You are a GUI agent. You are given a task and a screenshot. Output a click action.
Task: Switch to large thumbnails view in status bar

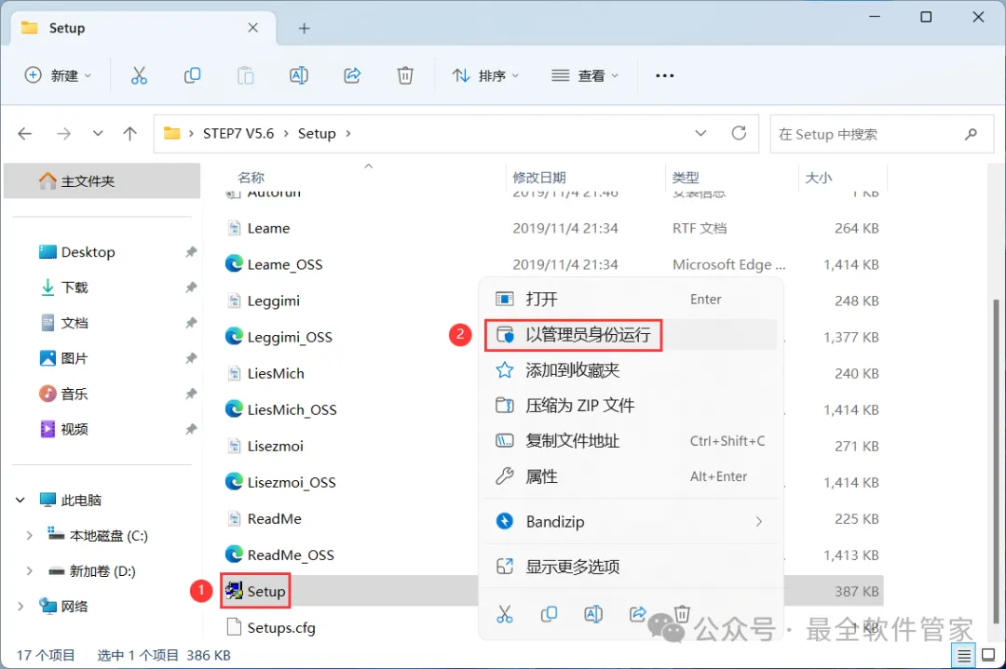(x=988, y=655)
